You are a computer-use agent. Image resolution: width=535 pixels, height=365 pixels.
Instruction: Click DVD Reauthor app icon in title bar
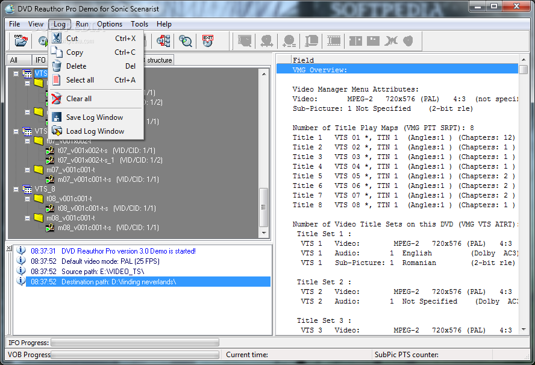click(10, 8)
